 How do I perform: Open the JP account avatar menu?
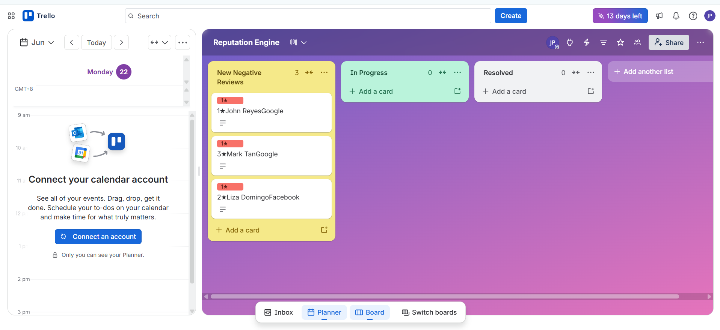point(710,16)
